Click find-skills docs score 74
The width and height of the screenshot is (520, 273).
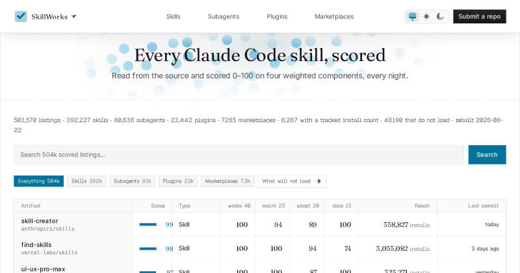(348, 248)
